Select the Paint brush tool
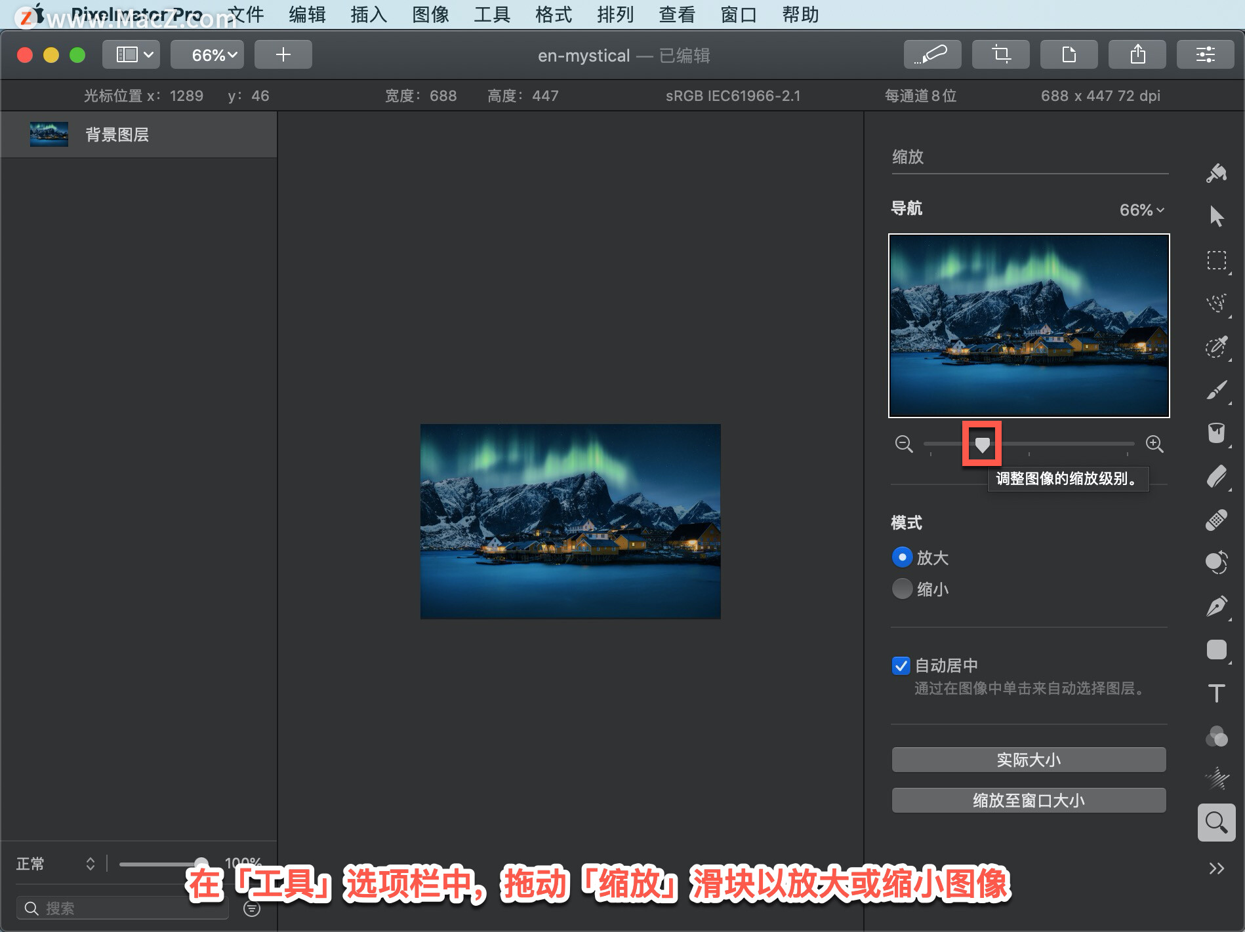 coord(1216,390)
